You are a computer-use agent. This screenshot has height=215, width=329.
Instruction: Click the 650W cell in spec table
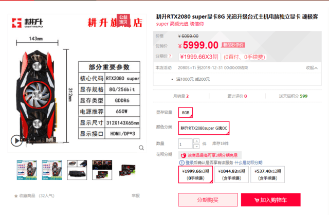(122, 112)
